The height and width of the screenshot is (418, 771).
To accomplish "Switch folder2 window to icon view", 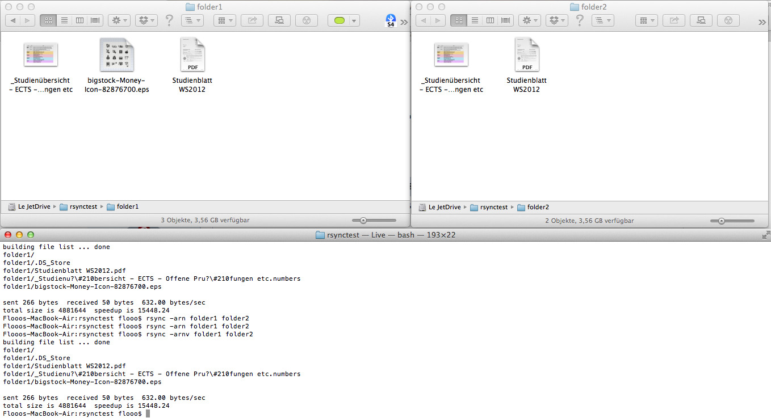I will coord(459,20).
